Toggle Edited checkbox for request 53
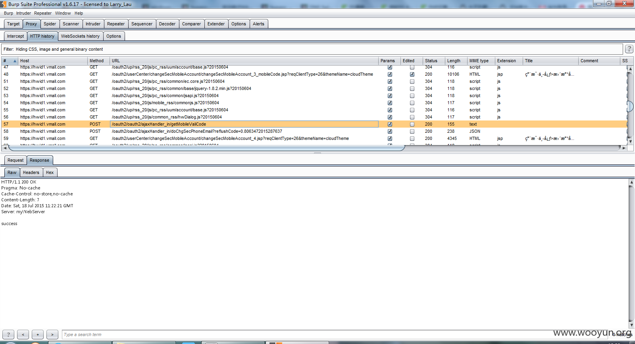 click(x=412, y=96)
